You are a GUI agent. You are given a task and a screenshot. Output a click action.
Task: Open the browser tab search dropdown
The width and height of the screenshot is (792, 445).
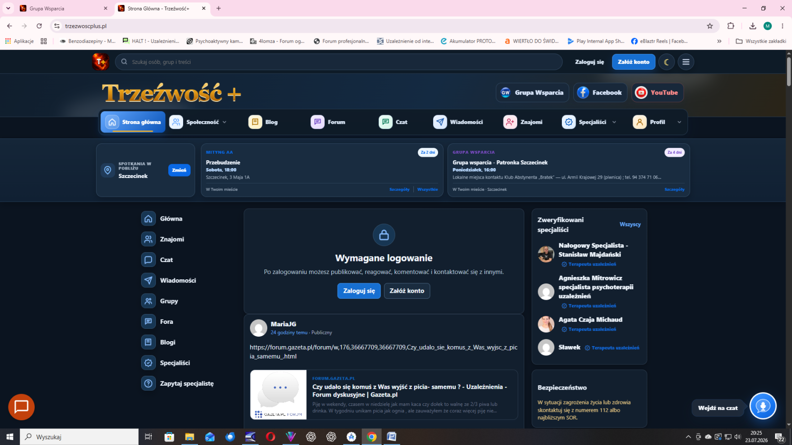(x=8, y=8)
